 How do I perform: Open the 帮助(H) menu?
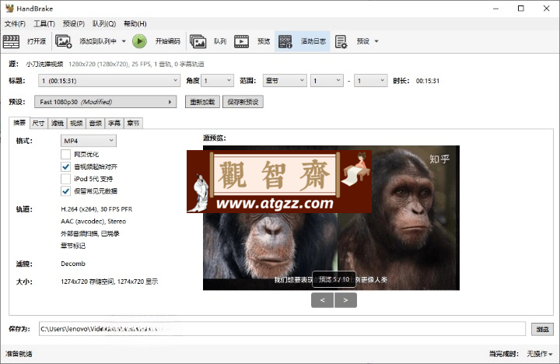tap(135, 23)
